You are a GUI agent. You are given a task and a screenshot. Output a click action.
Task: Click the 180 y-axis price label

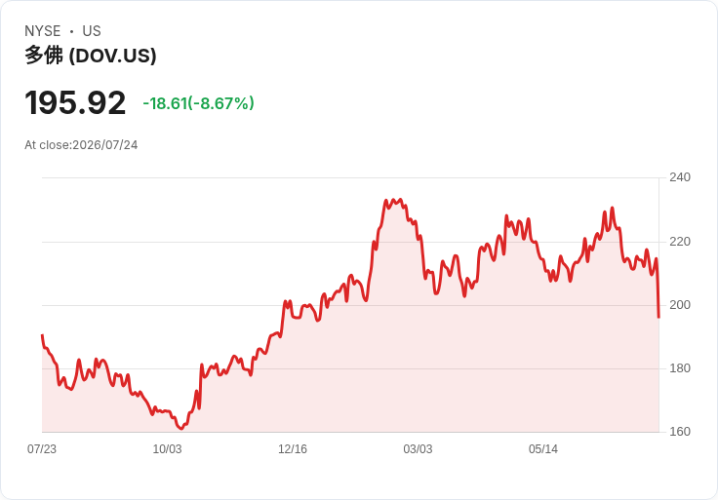click(x=680, y=368)
